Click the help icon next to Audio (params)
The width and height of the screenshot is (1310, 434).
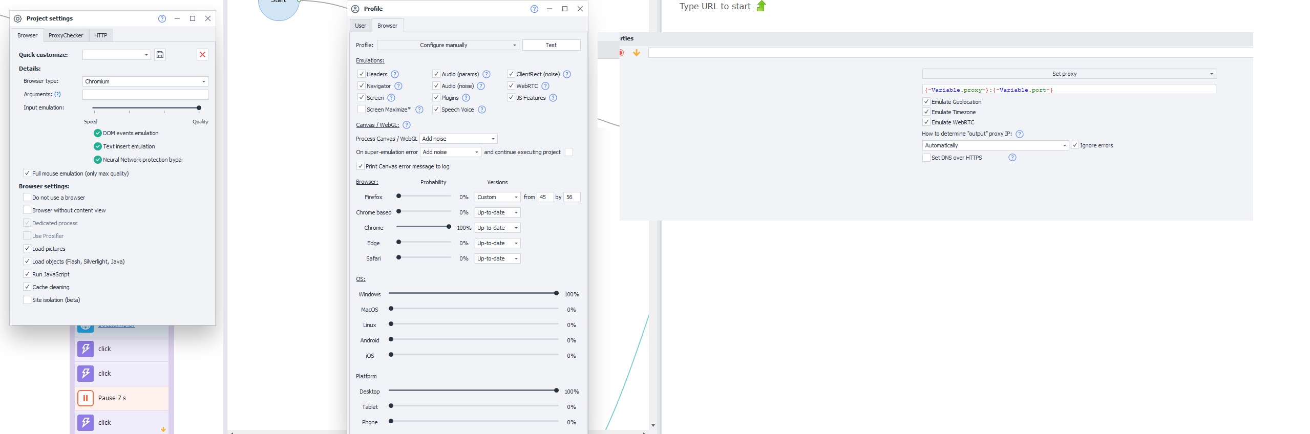click(487, 74)
